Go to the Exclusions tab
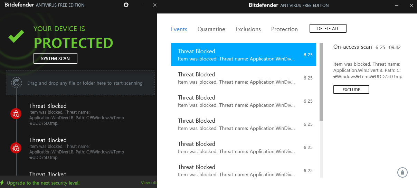The height and width of the screenshot is (188, 417). point(248,29)
